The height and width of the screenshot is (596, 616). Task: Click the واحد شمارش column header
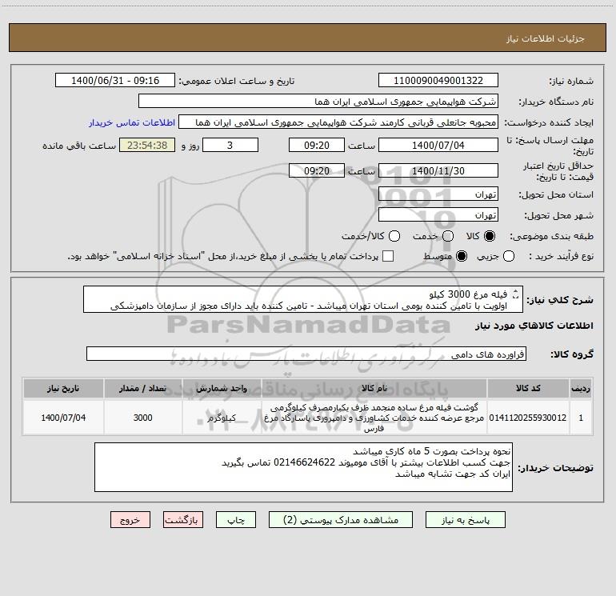click(x=222, y=388)
